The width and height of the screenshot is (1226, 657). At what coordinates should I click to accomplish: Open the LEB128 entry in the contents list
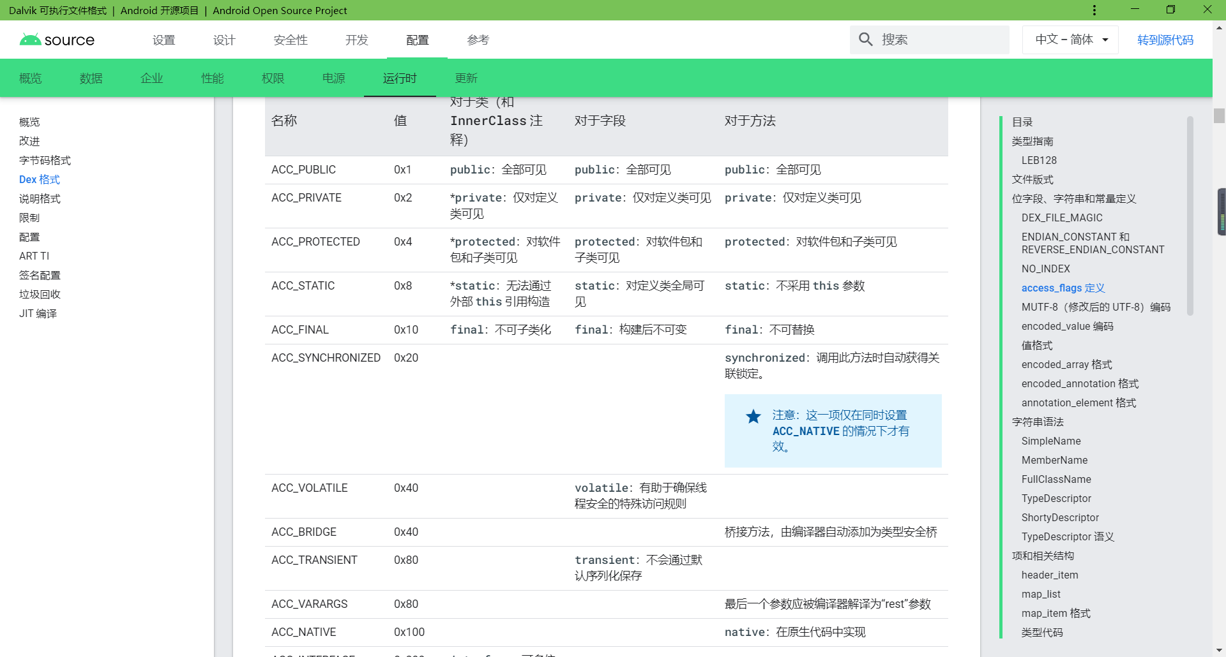point(1039,160)
